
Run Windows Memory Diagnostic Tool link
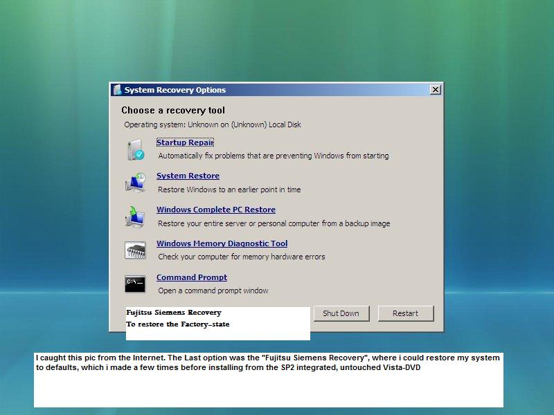tap(222, 243)
